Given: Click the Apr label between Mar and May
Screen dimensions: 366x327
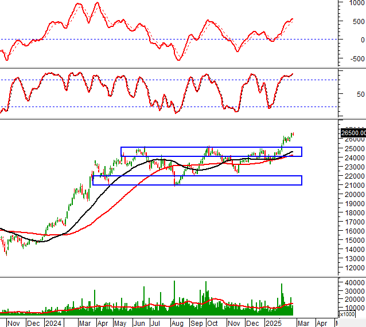Looking at the screenshot, I should (x=103, y=324).
